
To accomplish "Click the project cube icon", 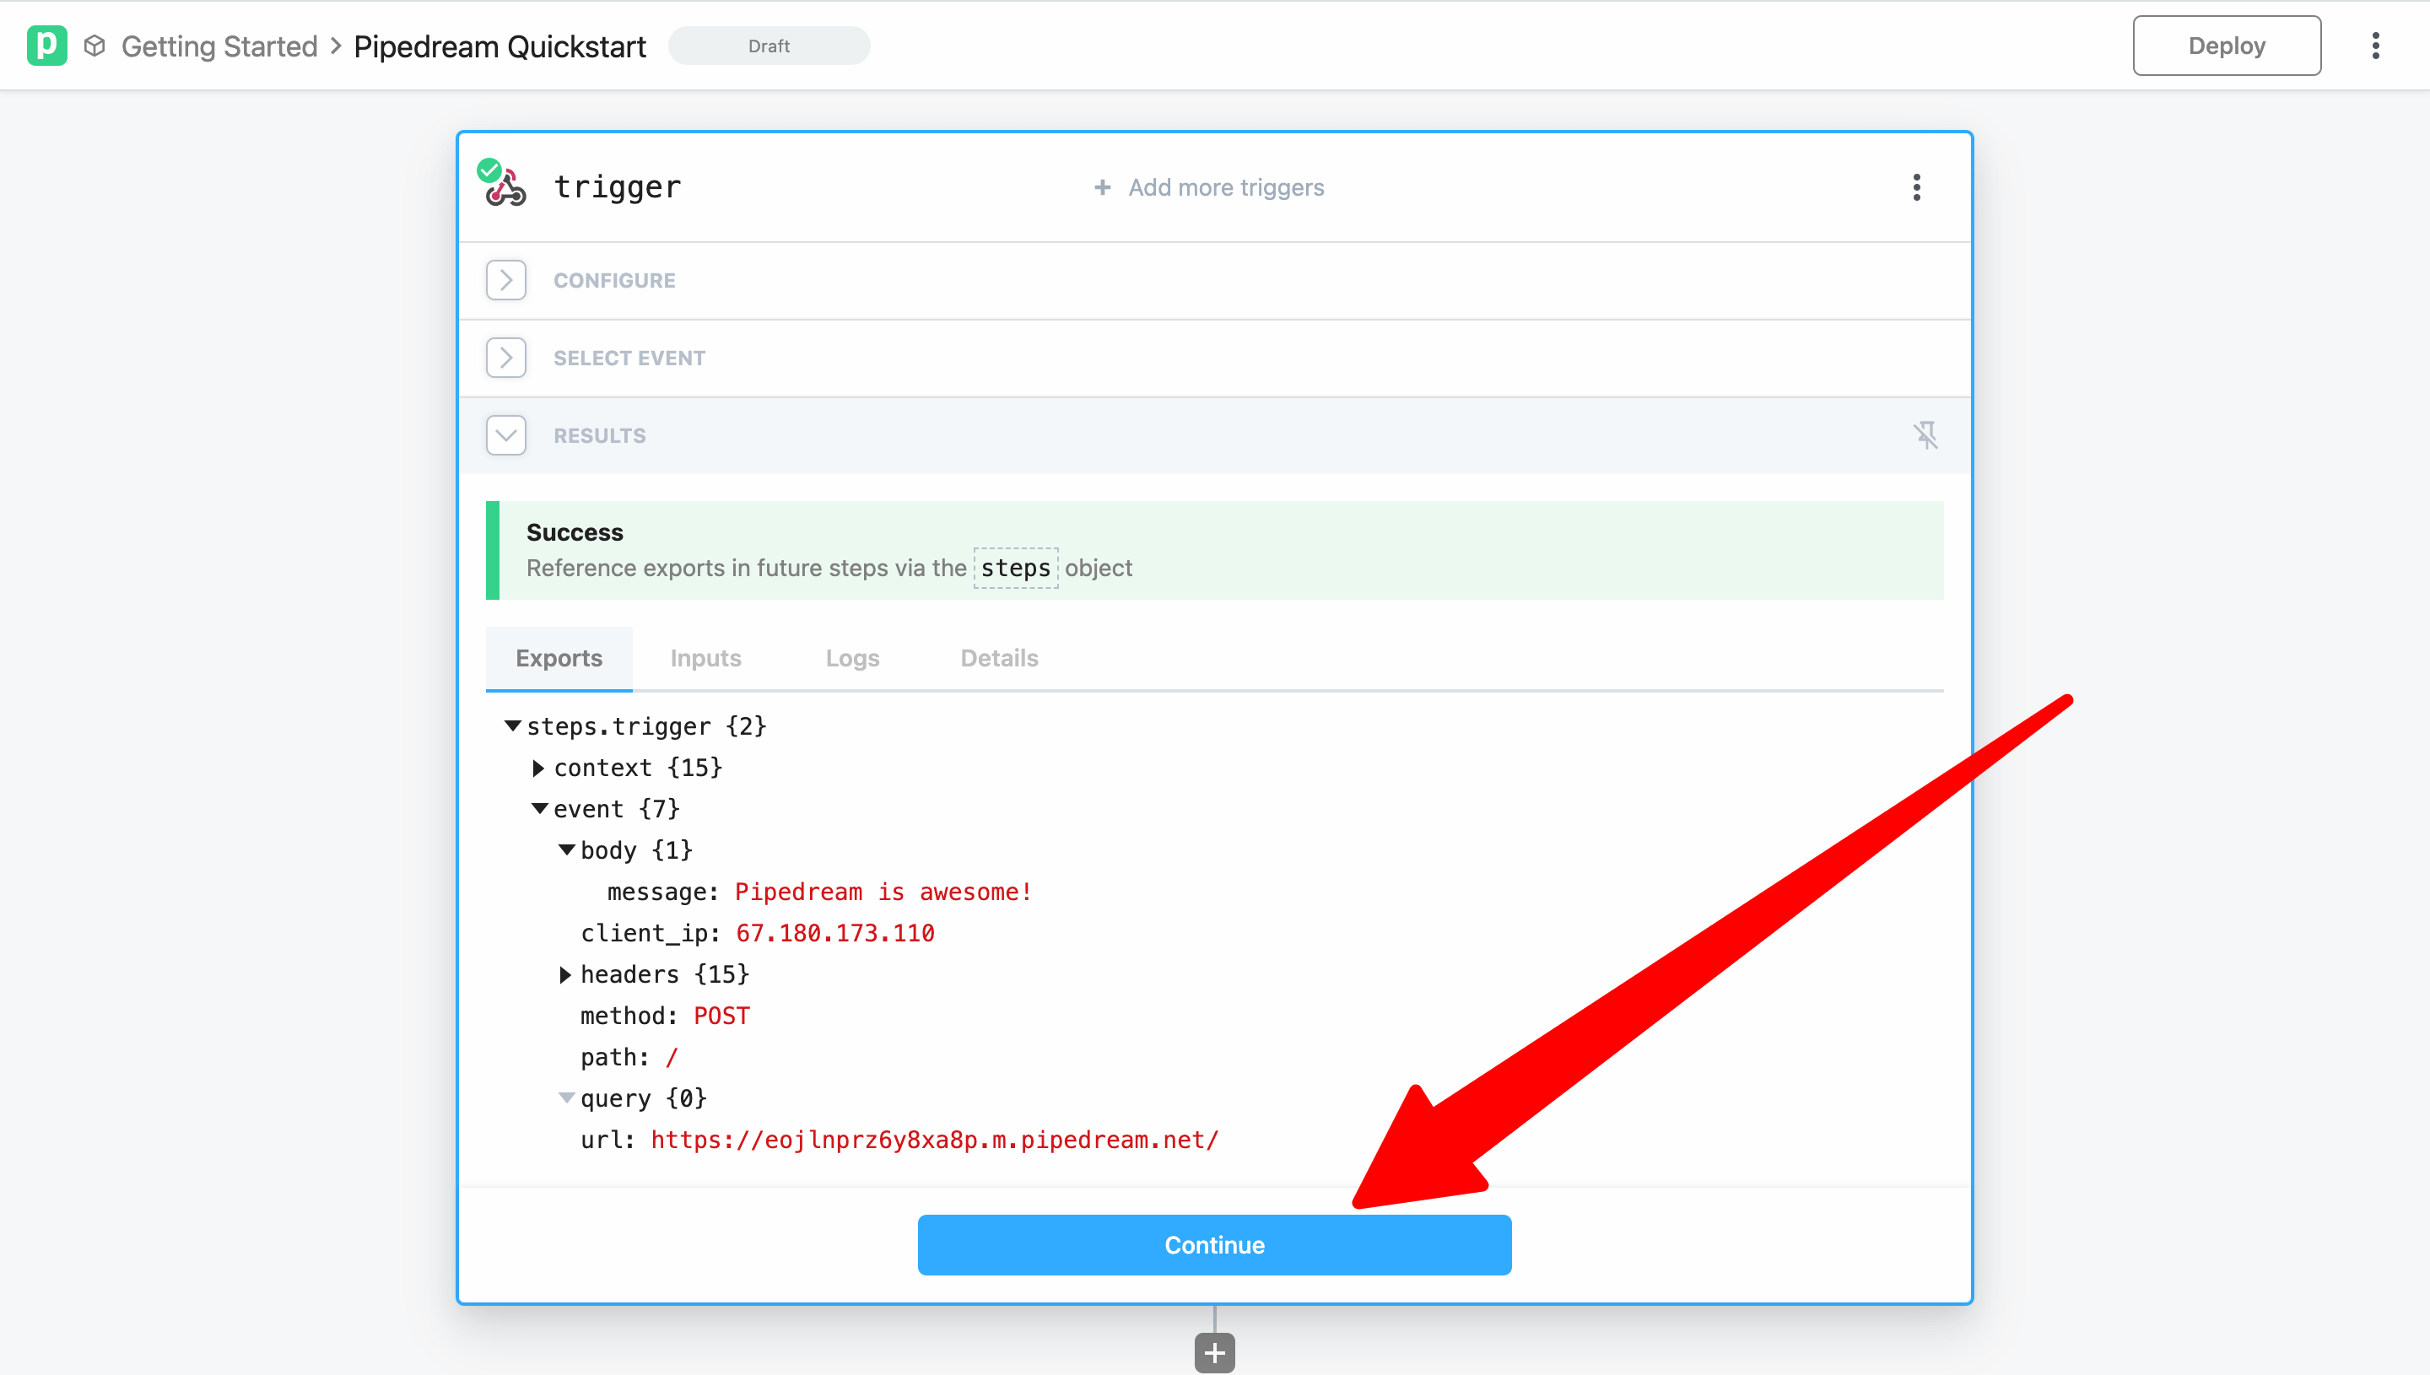I will (94, 46).
